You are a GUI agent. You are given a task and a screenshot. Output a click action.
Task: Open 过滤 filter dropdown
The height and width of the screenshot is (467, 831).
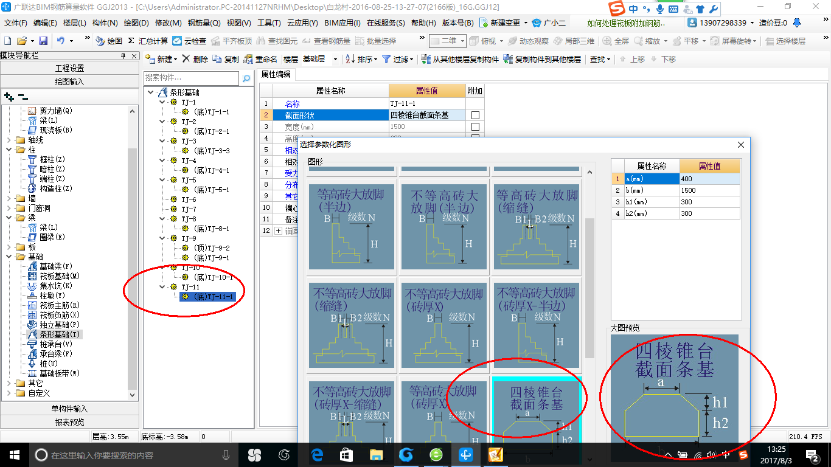(x=398, y=59)
